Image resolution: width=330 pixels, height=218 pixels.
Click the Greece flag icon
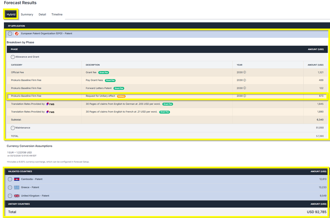(x=17, y=188)
